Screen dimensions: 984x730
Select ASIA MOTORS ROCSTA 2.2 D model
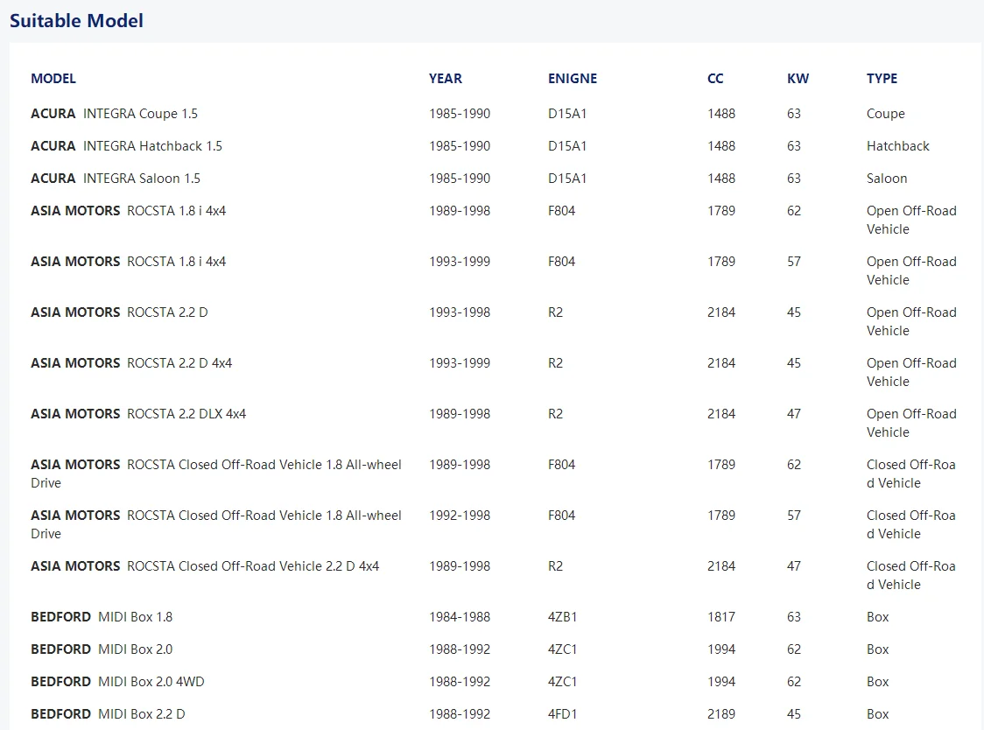point(119,312)
